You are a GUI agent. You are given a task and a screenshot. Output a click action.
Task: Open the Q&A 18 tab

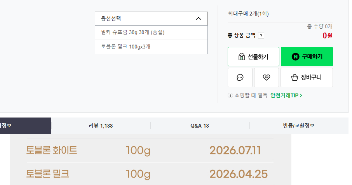pyautogui.click(x=200, y=126)
